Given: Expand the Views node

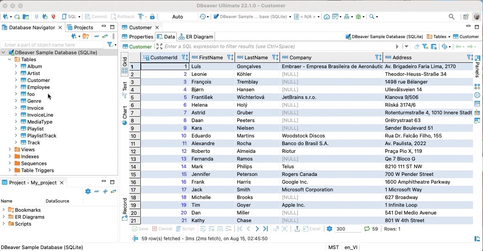Looking at the screenshot, I should tap(10, 149).
